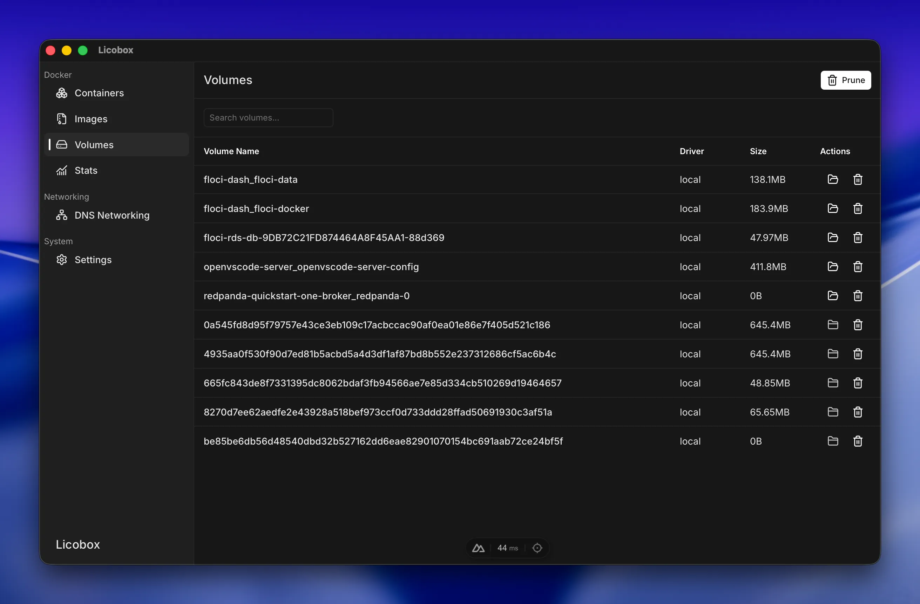Click the 411.8MB size value
This screenshot has width=920, height=604.
click(x=768, y=267)
